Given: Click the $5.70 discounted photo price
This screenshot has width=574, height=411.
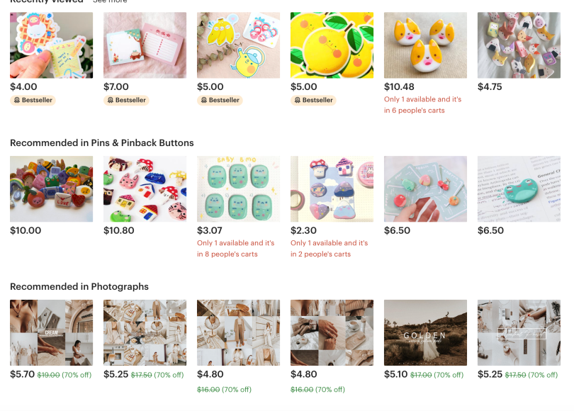Looking at the screenshot, I should (23, 374).
